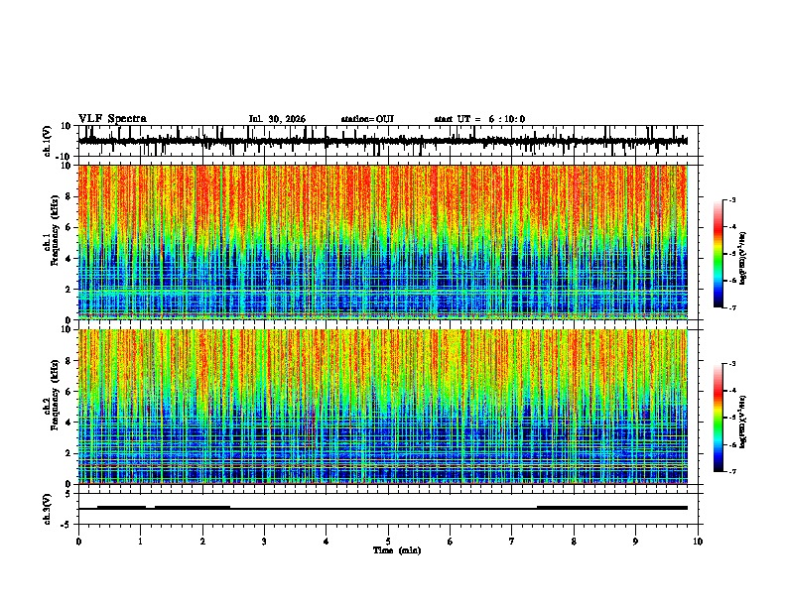
Task: Click time-axis tick label '0'
Action: point(78,542)
